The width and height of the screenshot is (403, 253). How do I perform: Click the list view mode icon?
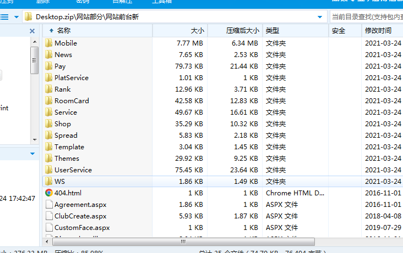pyautogui.click(x=4, y=17)
